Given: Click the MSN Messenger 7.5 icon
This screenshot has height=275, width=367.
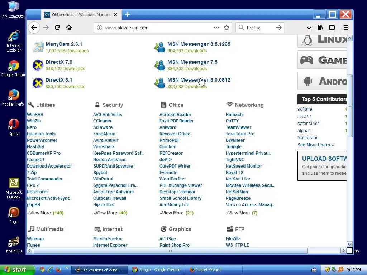Looking at the screenshot, I should point(160,65).
